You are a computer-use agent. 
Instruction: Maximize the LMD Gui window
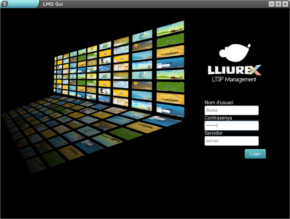(x=278, y=4)
